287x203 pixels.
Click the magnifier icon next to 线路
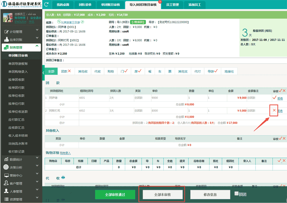[x=59, y=22]
